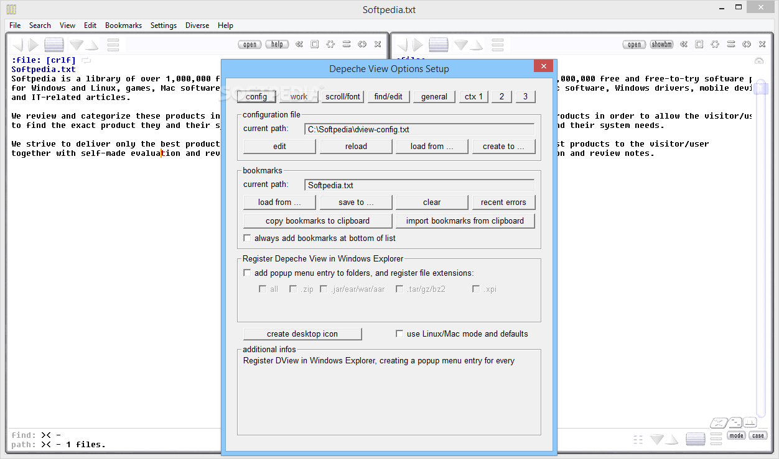Click the crossed-arrows icon above mode button
This screenshot has width=779, height=459.
click(x=719, y=423)
